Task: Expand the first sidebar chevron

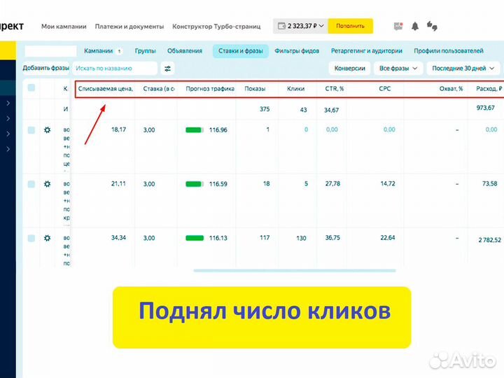Action: 8,103
